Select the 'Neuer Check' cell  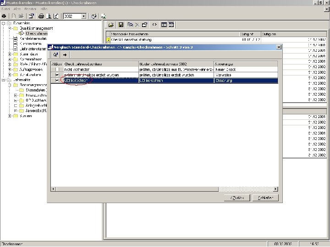tap(246, 70)
